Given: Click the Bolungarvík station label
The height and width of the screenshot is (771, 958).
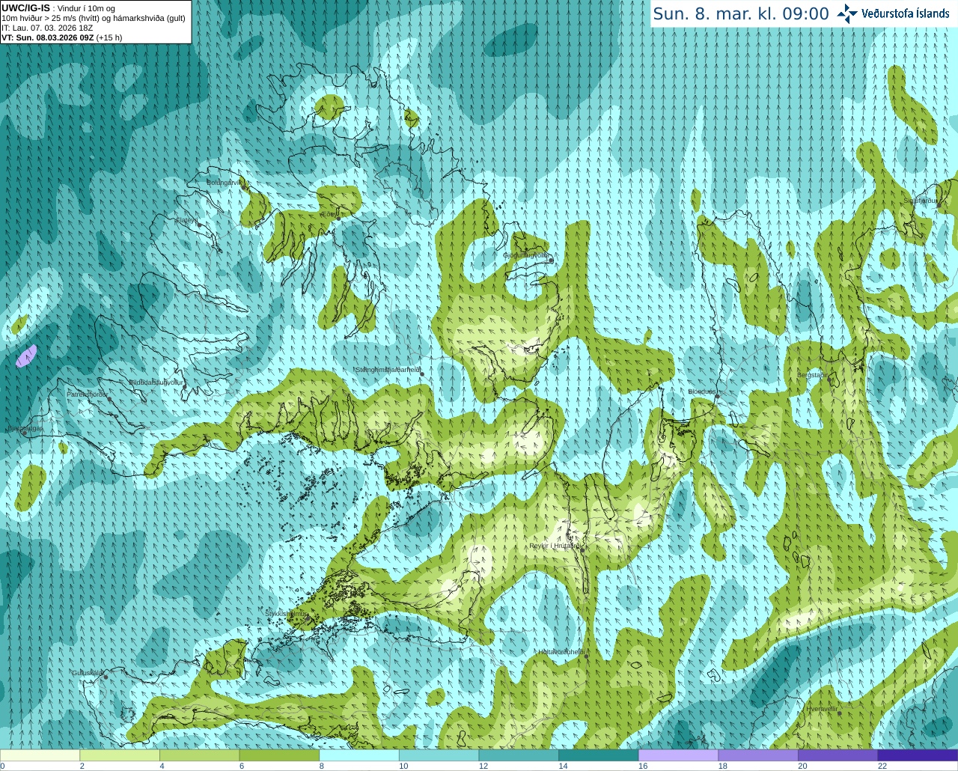Looking at the screenshot, I should click(x=224, y=183).
